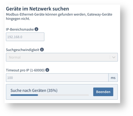Click the 'Geräte im Netzwerk suchen' heading

pos(37,9)
